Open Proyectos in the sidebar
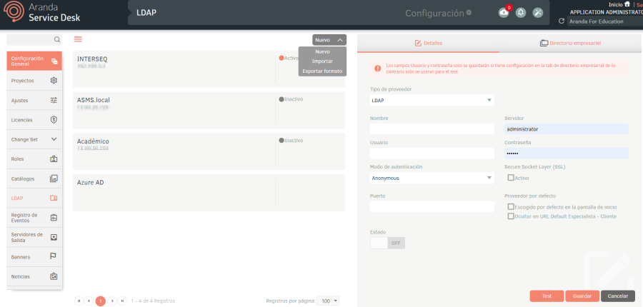The image size is (643, 307). pos(34,81)
